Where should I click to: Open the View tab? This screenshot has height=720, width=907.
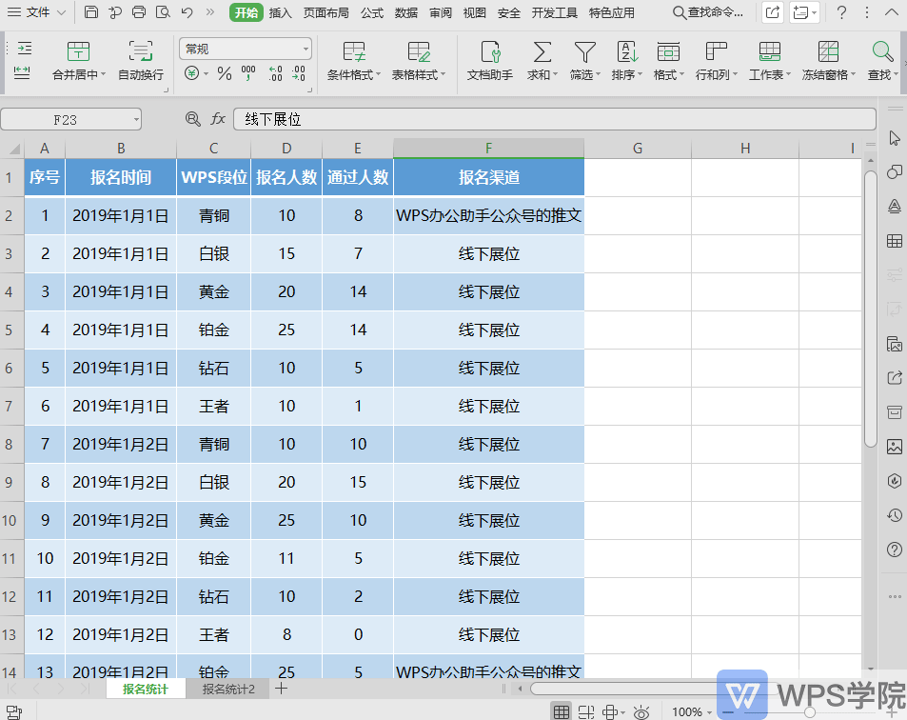(474, 12)
